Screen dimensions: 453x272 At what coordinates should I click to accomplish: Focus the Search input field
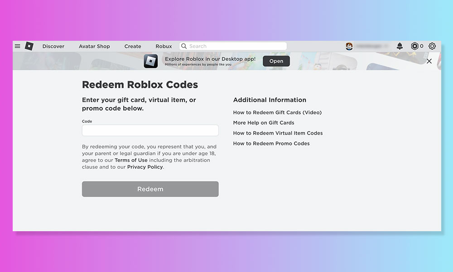233,46
